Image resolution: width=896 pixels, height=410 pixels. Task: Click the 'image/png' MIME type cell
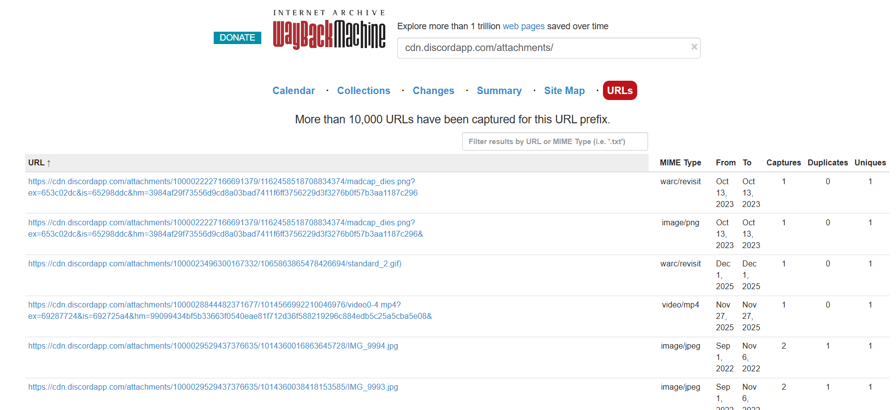click(680, 223)
